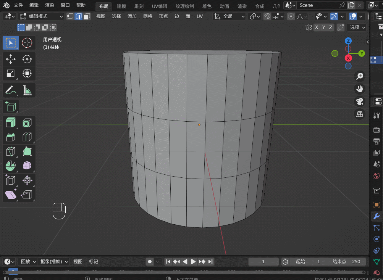The width and height of the screenshot is (383, 280).
Task: Click the zoom magnifier viewport icon
Action: pos(359,76)
